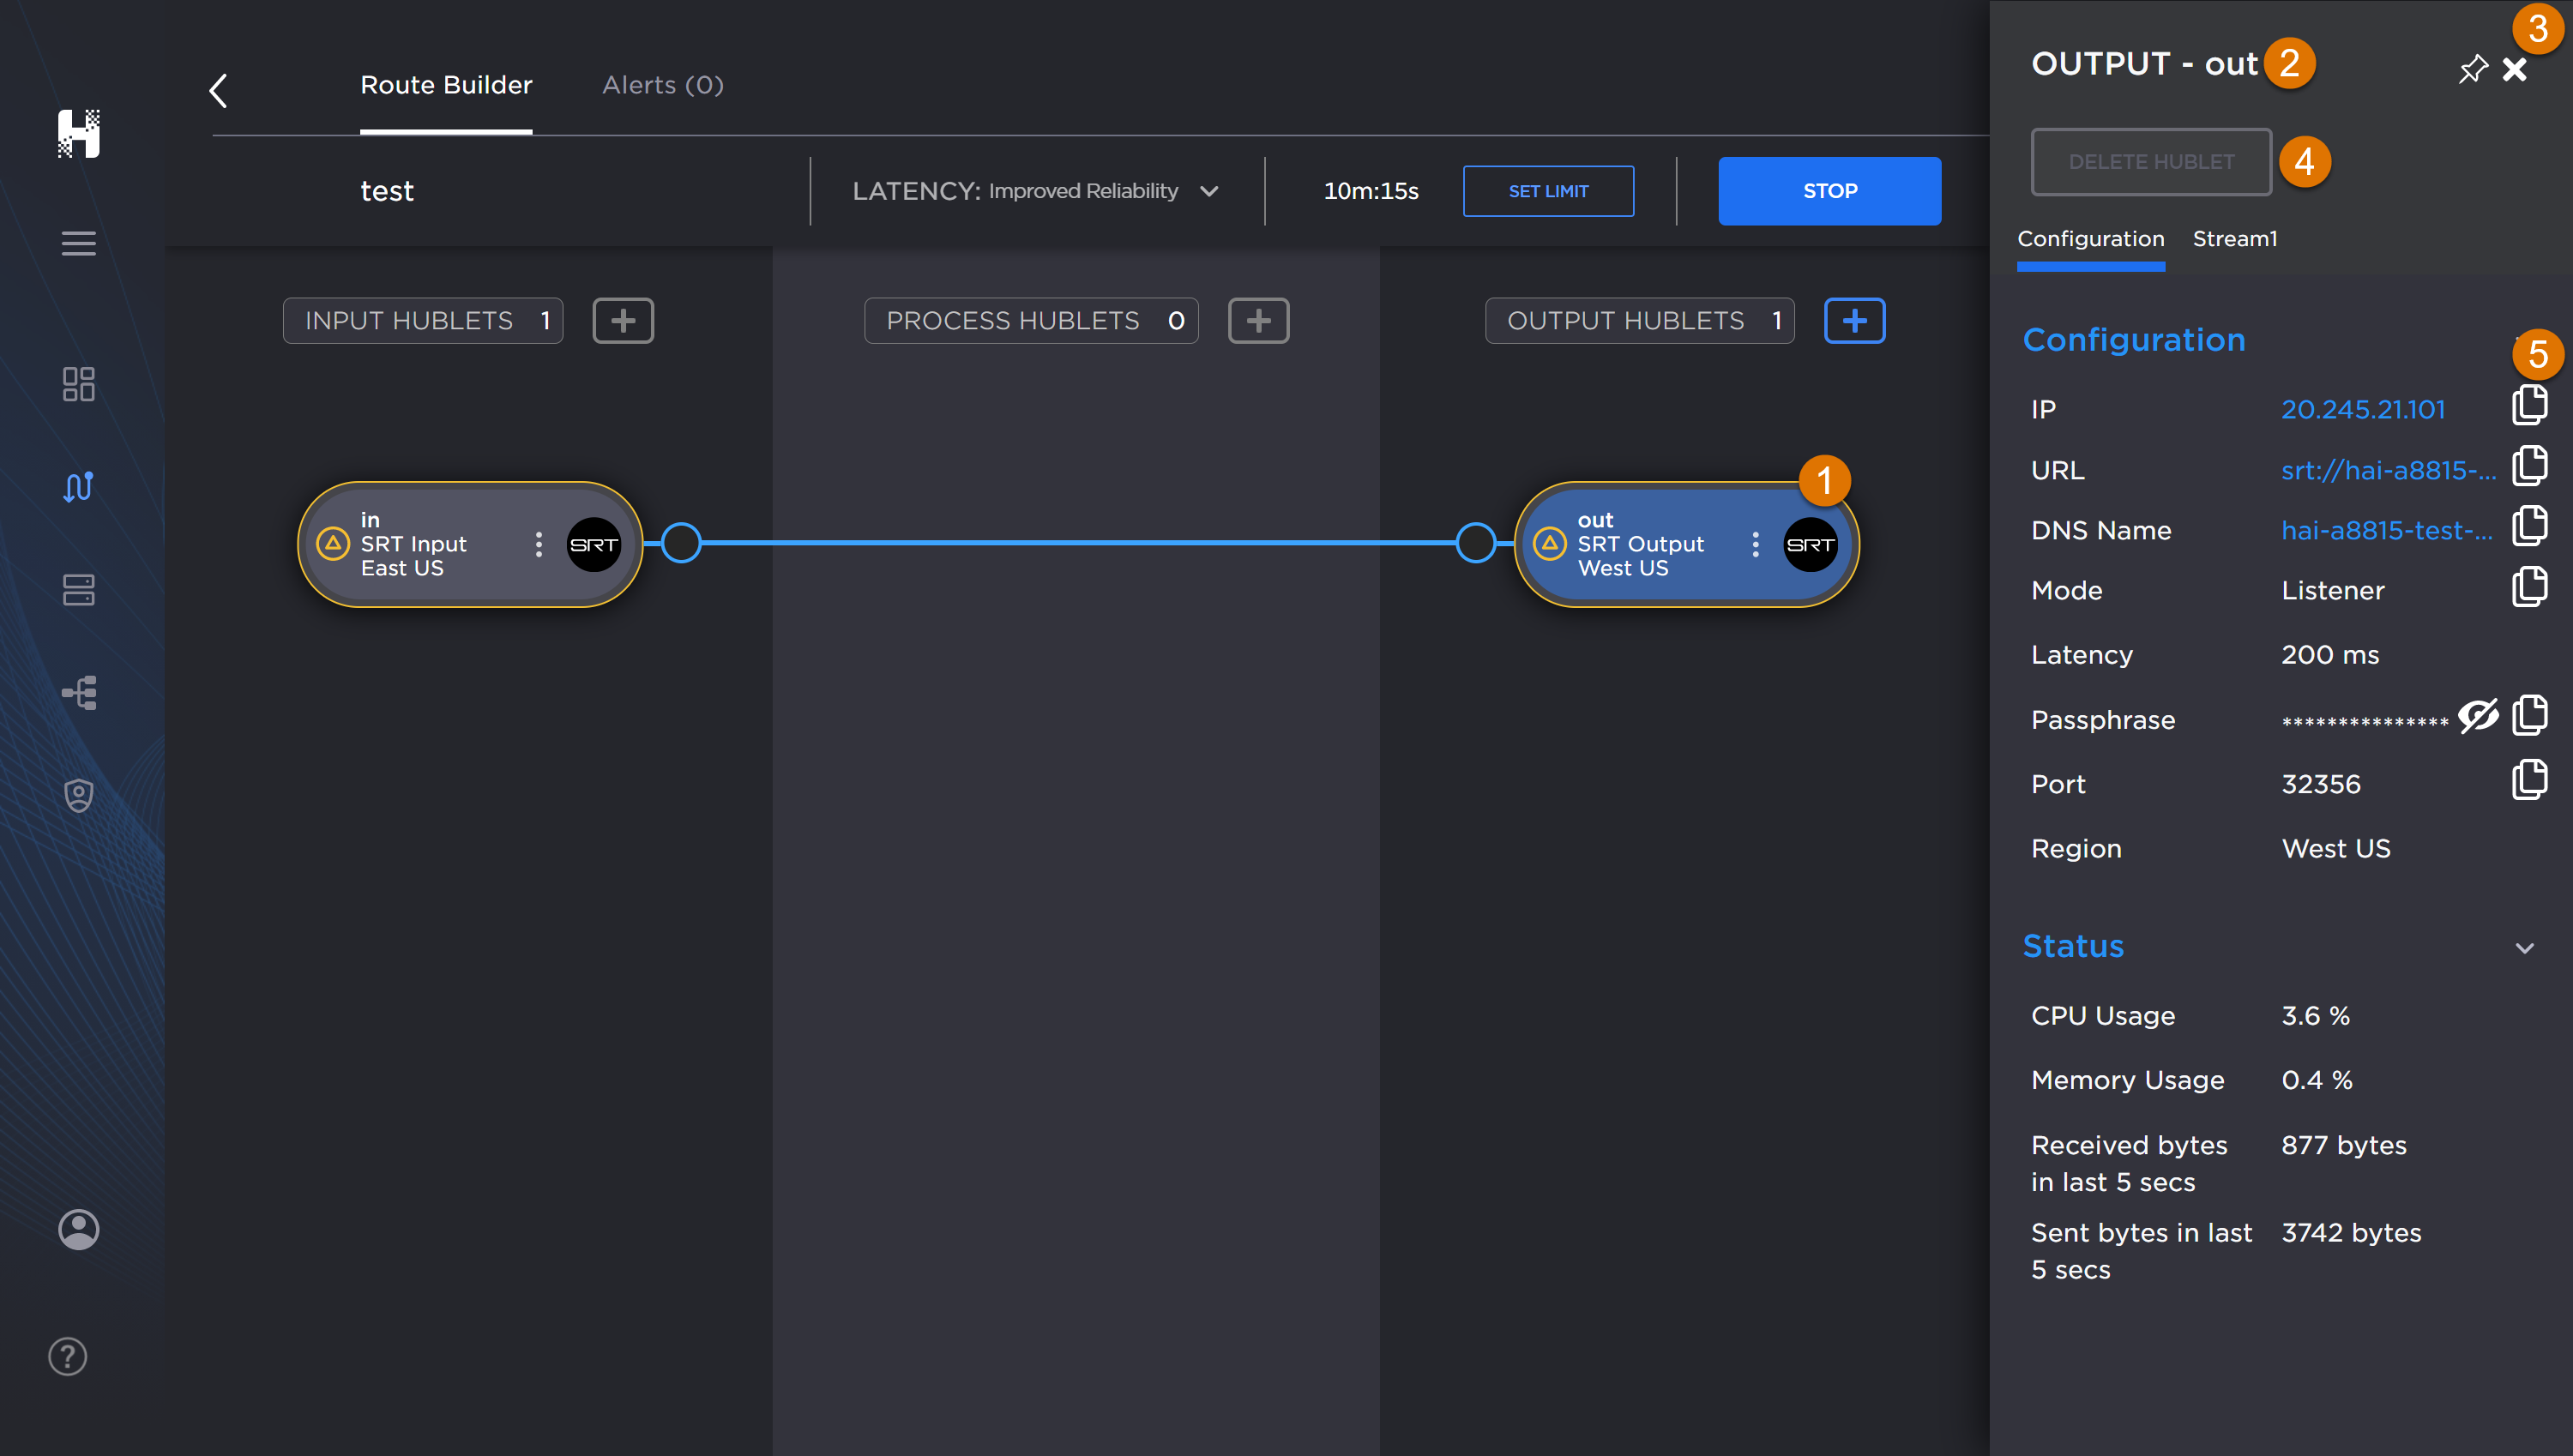The image size is (2573, 1456).
Task: Stop the route with the STOP button
Action: coord(1829,190)
